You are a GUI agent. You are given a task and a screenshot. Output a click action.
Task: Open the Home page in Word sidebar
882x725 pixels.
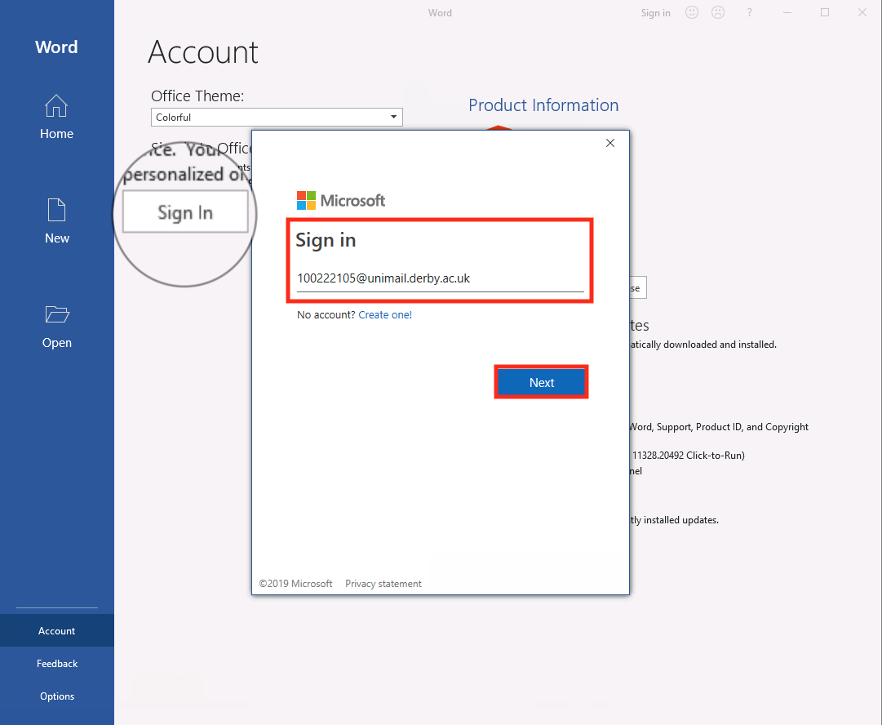[56, 117]
